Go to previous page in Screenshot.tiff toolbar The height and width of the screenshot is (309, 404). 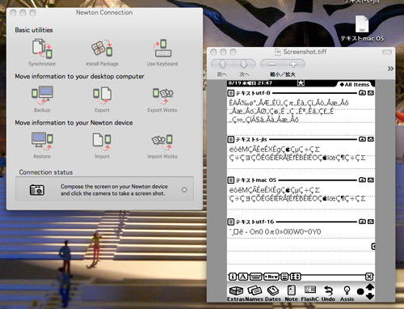[x=222, y=64]
